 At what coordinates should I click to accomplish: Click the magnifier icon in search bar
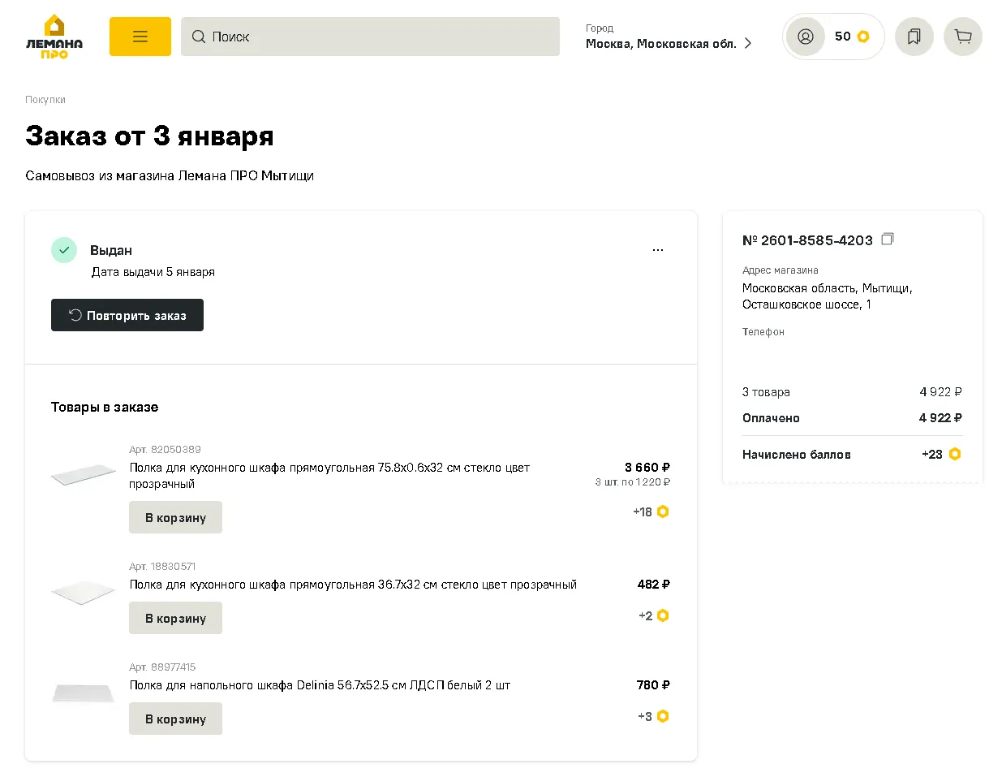(x=198, y=37)
